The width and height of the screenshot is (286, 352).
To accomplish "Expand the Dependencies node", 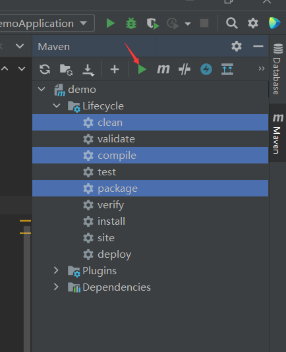I will pyautogui.click(x=56, y=287).
